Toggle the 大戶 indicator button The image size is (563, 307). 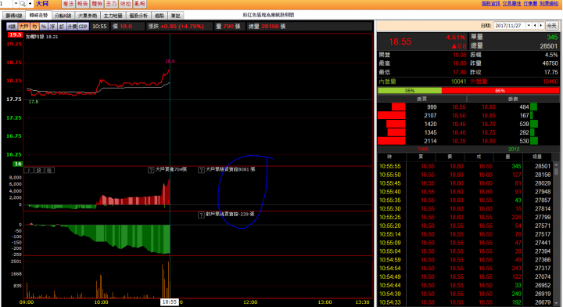point(23,27)
